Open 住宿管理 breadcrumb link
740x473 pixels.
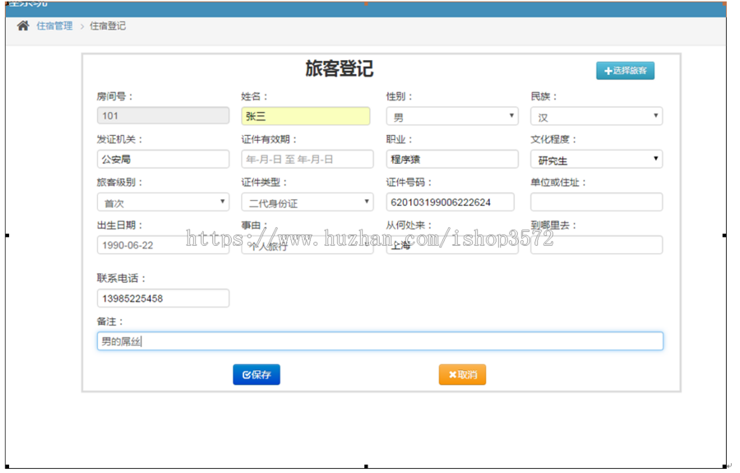tap(55, 26)
